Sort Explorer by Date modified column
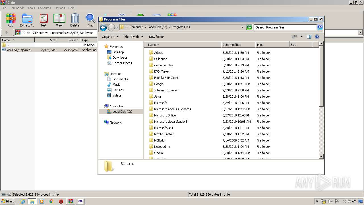The image size is (364, 205). click(x=238, y=45)
